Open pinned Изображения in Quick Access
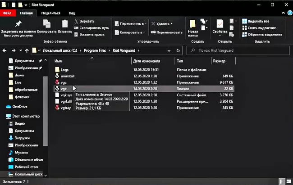Image resolution: width=293 pixels, height=185 pixels. (26, 68)
